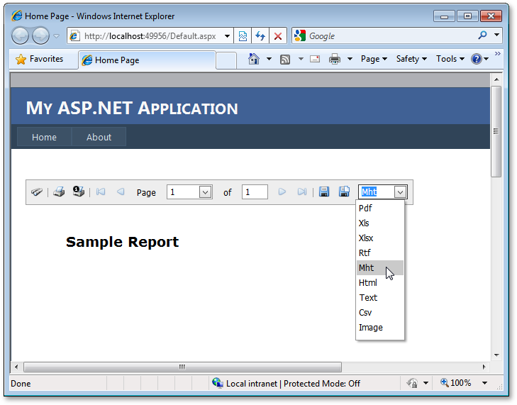Click the Print icon in IE command bar
The height and width of the screenshot is (405, 517).
[334, 59]
